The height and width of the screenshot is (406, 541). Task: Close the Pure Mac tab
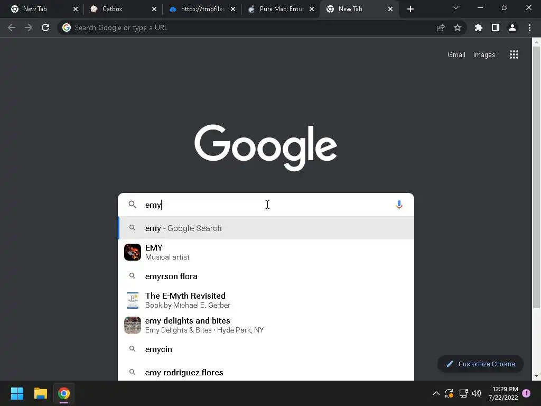[312, 9]
